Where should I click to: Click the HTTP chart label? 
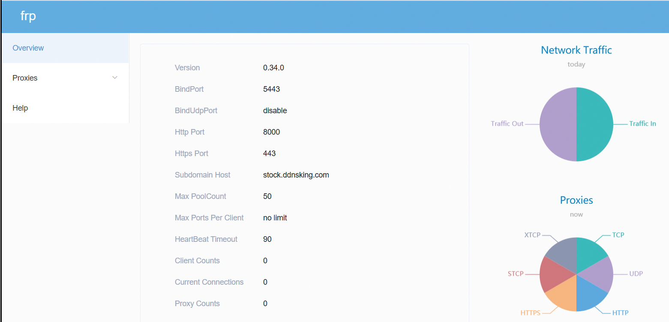click(x=620, y=313)
